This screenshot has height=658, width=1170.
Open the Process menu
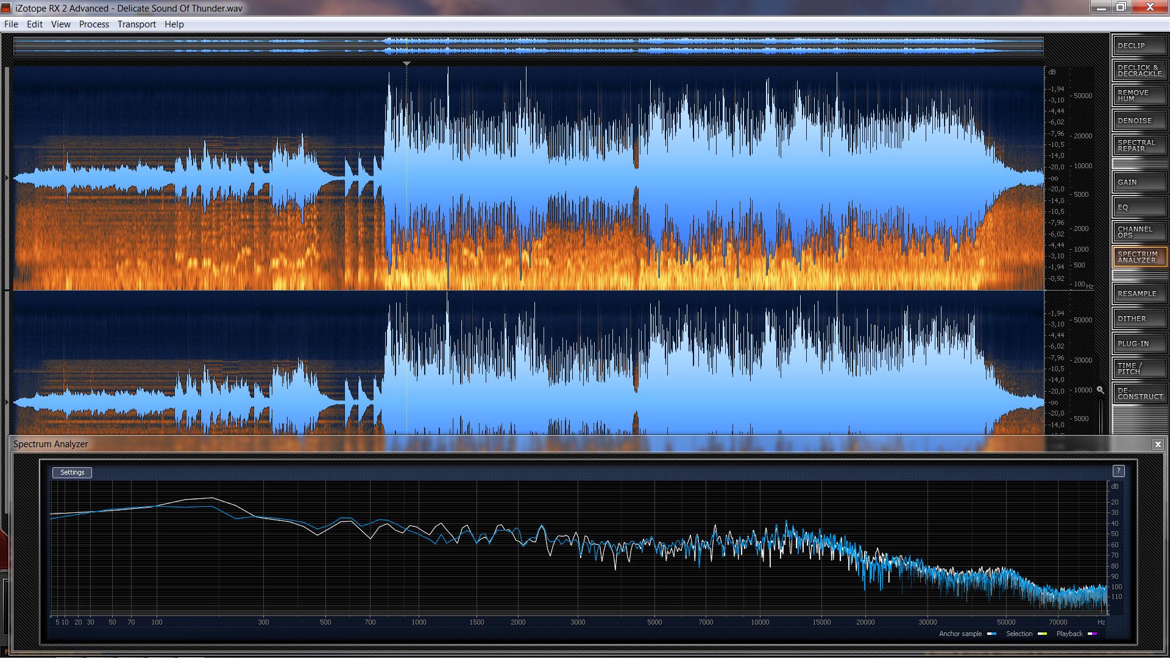(94, 24)
